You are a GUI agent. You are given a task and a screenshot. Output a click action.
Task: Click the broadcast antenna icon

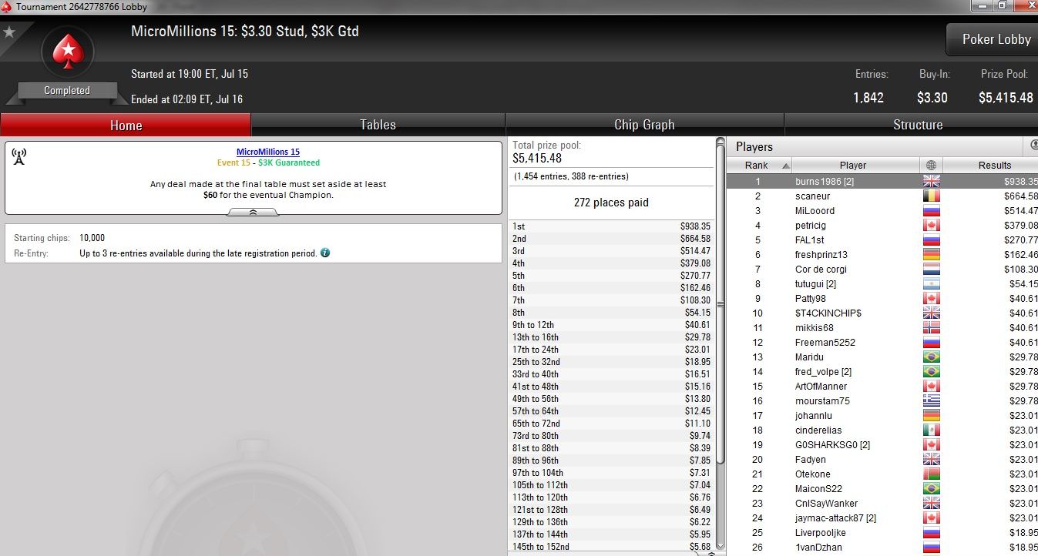point(19,157)
